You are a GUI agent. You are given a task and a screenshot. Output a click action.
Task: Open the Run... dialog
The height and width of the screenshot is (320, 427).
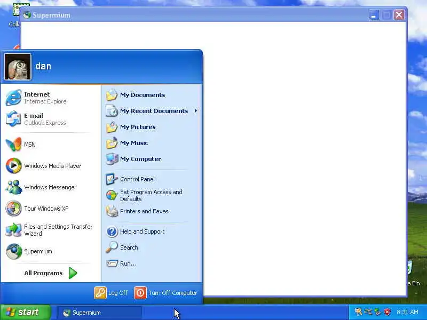point(152,263)
